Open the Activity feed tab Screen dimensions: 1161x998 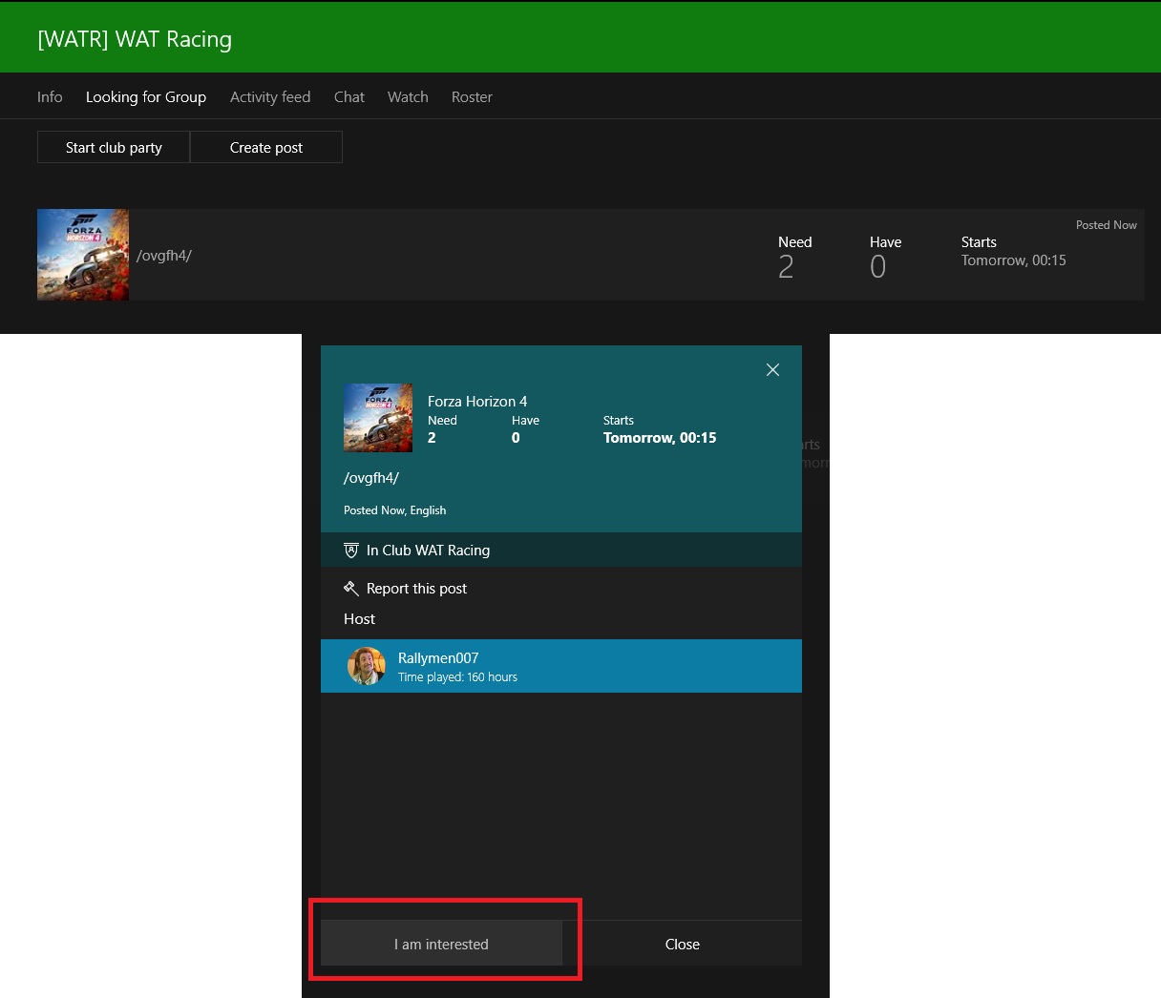coord(270,97)
